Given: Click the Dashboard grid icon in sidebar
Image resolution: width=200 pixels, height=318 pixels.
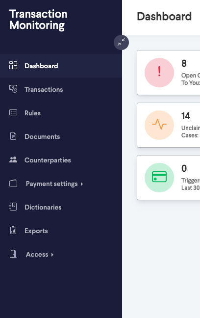Looking at the screenshot, I should point(13,65).
